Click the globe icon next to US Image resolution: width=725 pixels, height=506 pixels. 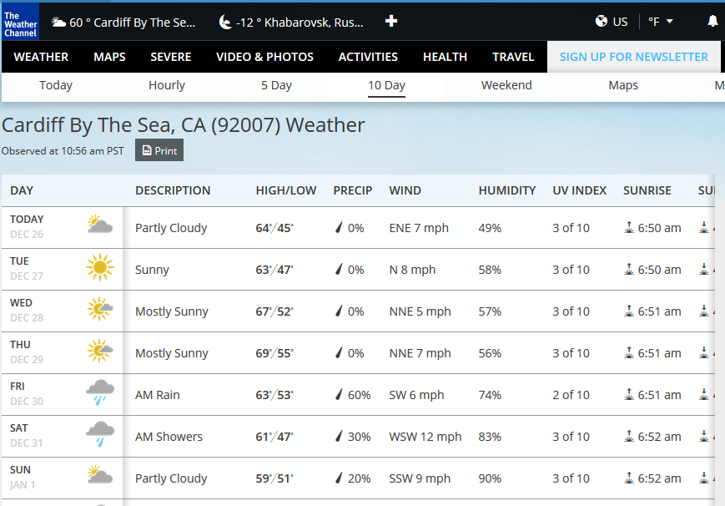point(602,22)
